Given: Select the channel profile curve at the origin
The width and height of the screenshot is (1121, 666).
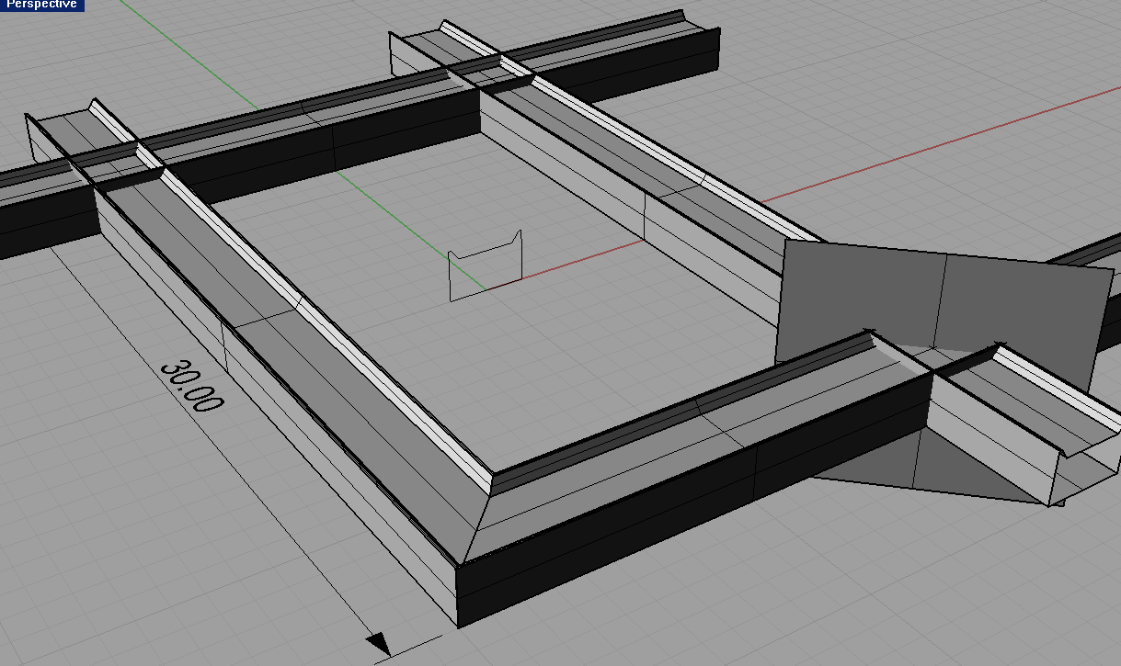Looking at the screenshot, I should (485, 266).
